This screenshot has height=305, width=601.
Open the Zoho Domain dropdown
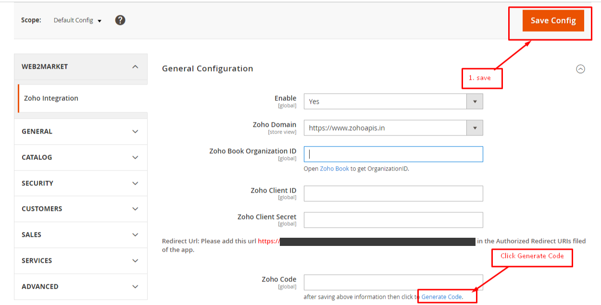pyautogui.click(x=393, y=128)
